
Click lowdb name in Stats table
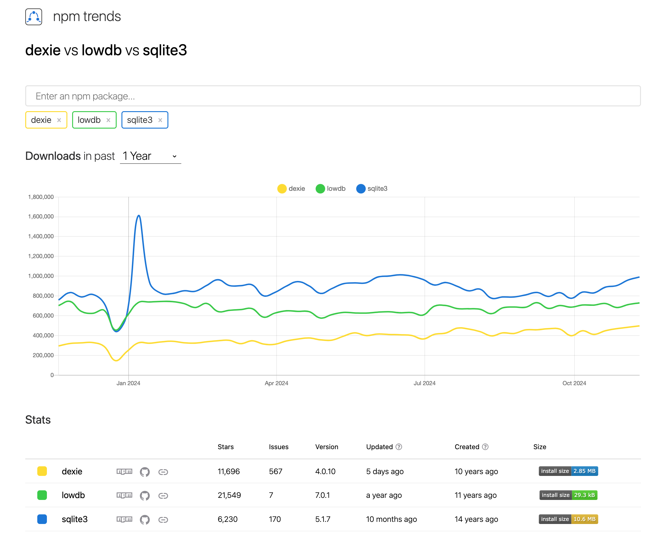[x=73, y=495]
